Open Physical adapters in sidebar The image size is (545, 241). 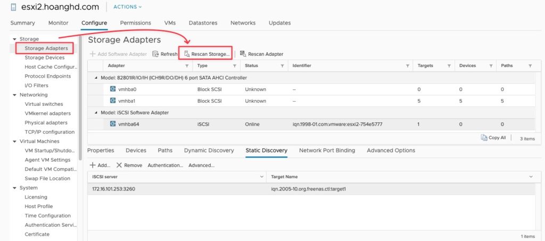point(46,122)
